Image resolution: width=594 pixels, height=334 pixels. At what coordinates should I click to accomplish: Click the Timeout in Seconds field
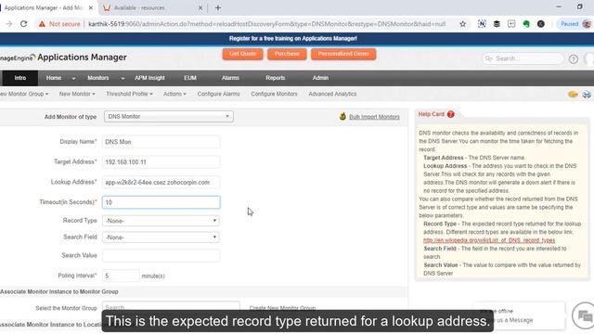[x=161, y=202]
